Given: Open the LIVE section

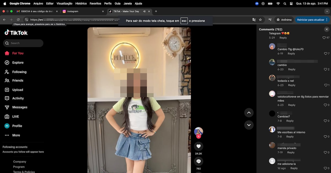Looking at the screenshot, I should pos(15,117).
